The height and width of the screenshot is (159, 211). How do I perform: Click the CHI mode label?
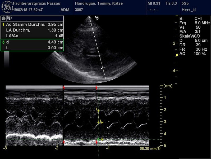click(198, 19)
